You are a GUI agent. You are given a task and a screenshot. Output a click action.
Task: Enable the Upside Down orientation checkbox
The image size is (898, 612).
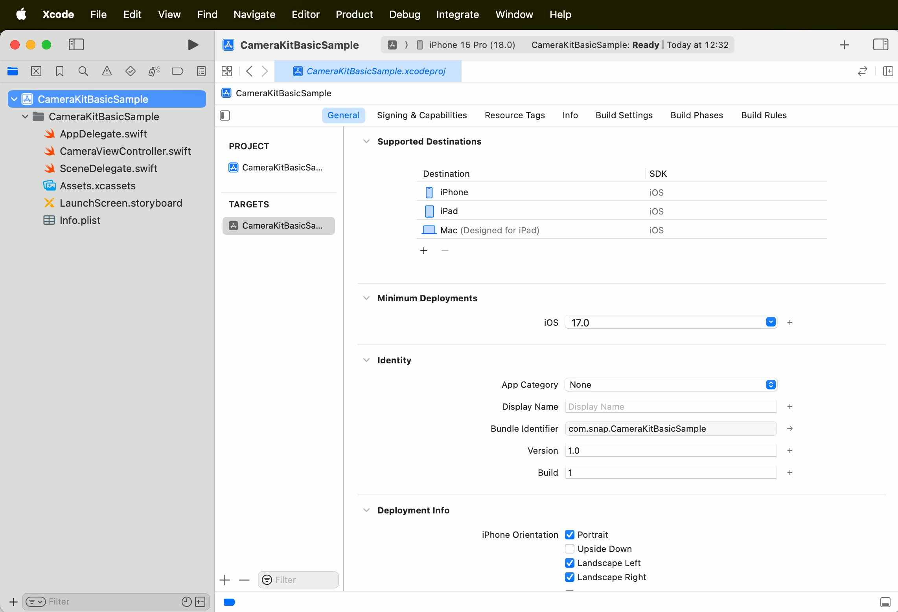coord(570,549)
